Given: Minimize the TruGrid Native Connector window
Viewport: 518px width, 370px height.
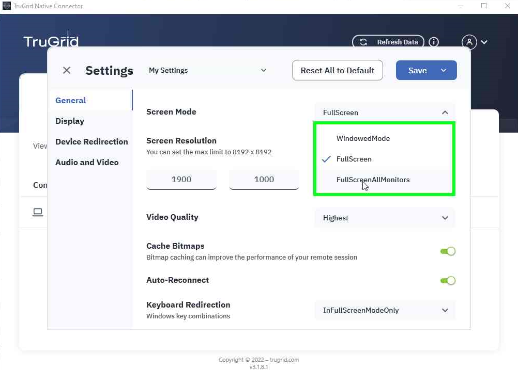Looking at the screenshot, I should pos(461,6).
